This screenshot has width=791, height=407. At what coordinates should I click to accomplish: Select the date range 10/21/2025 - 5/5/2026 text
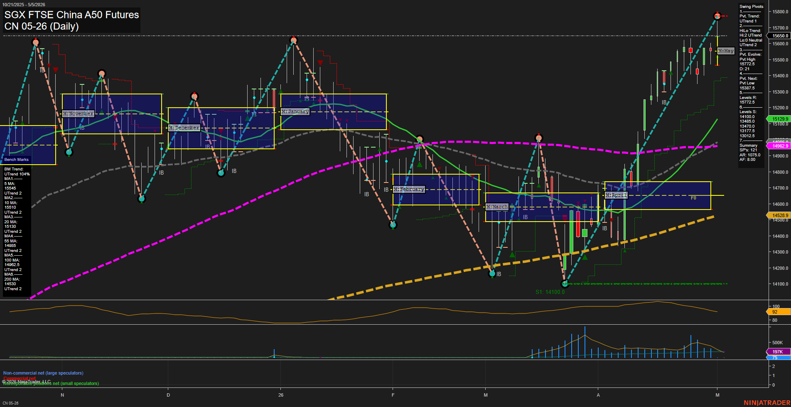24,5
